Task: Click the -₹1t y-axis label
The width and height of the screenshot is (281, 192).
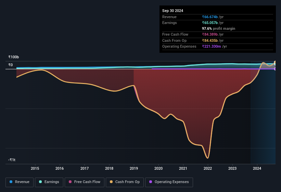Action: click(12, 160)
